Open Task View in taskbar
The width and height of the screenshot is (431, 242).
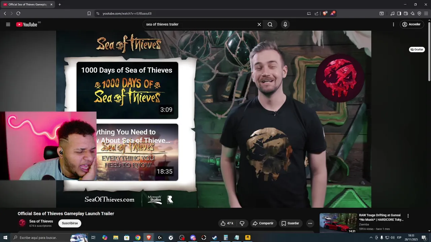pos(93,238)
